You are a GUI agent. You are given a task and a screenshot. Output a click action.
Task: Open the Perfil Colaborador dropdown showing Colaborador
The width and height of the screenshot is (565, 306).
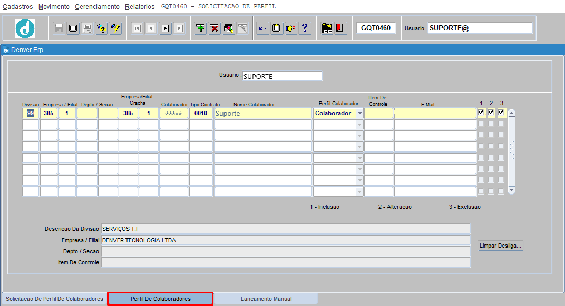(x=359, y=113)
